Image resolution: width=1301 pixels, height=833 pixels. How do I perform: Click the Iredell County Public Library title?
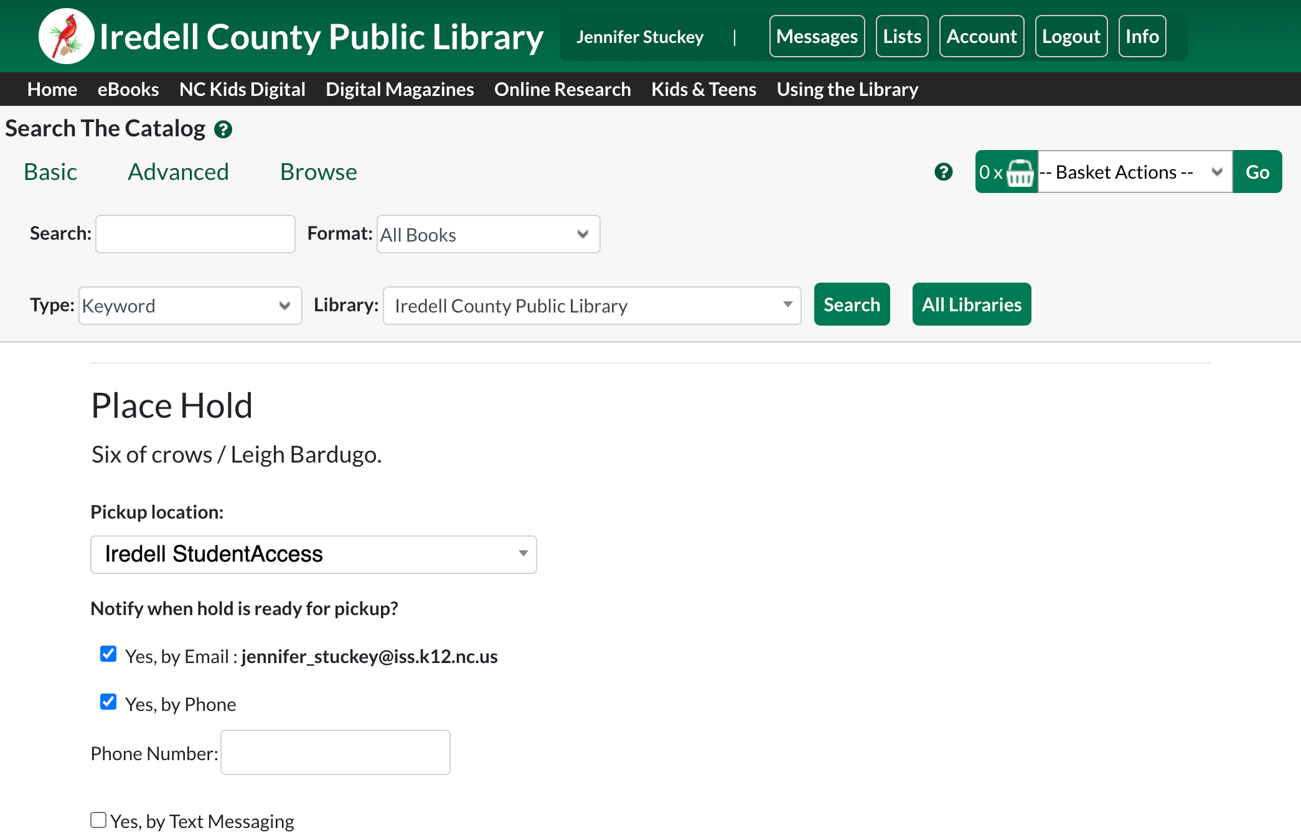tap(321, 37)
